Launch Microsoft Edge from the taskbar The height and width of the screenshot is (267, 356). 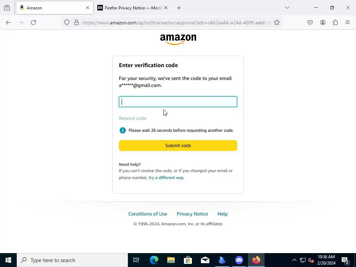pyautogui.click(x=154, y=260)
